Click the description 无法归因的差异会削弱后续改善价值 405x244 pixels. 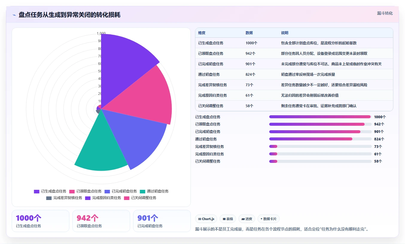pyautogui.click(x=310, y=96)
